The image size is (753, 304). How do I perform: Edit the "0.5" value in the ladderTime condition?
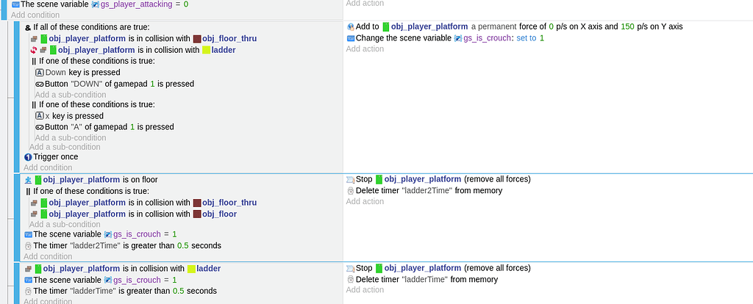[x=179, y=291]
